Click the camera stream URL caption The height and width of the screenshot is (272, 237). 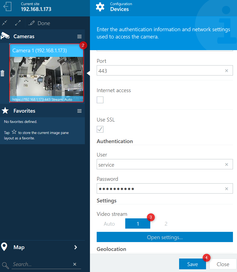[42, 99]
